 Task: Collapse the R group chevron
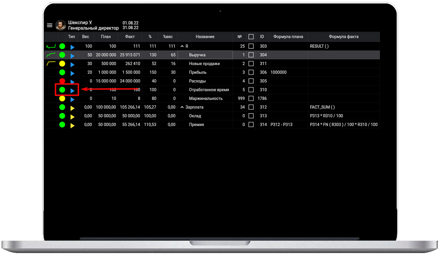(182, 46)
